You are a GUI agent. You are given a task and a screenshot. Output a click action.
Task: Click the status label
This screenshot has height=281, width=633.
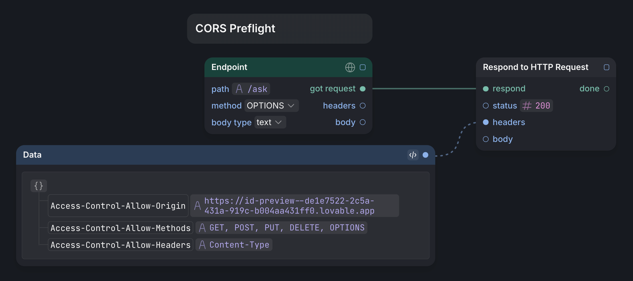(x=505, y=106)
